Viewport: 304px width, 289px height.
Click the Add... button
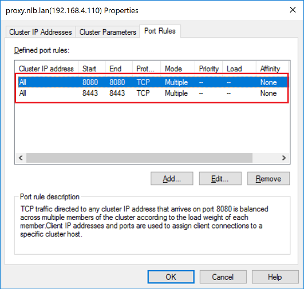pyautogui.click(x=172, y=179)
